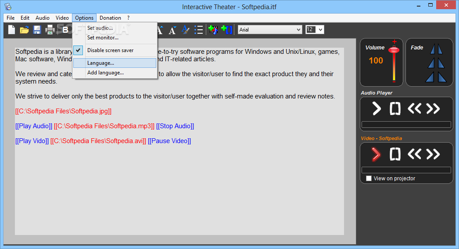This screenshot has height=249, width=459.
Task: Open the Edit menu
Action: tap(25, 18)
